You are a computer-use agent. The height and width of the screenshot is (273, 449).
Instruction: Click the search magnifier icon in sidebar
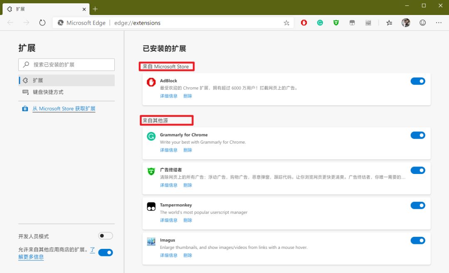pyautogui.click(x=26, y=65)
